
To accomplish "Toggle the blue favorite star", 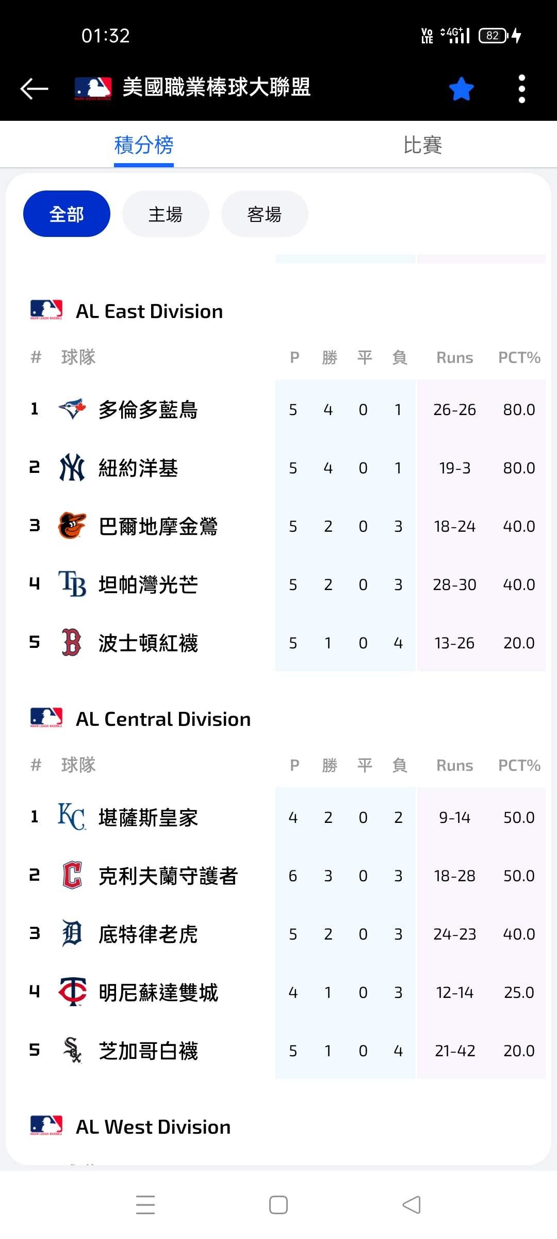I will (x=461, y=89).
